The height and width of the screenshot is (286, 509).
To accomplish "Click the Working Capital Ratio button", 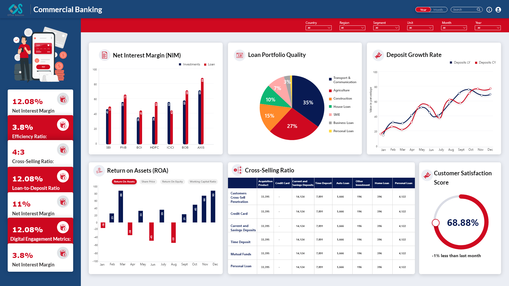I will [203, 182].
